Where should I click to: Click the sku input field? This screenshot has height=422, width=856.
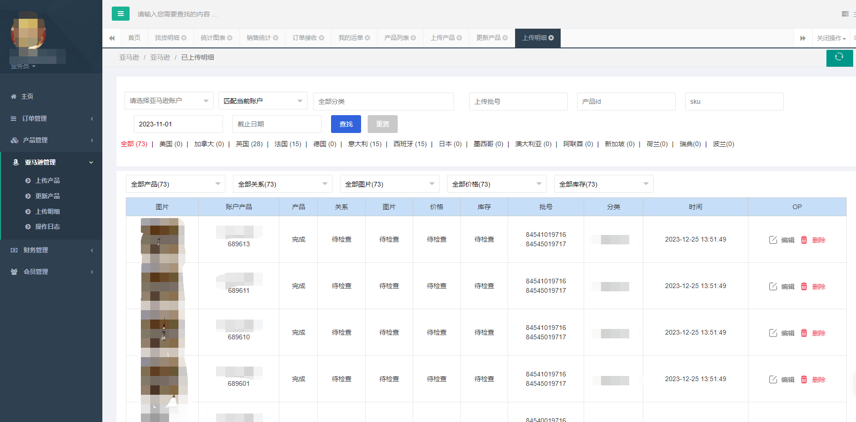tap(734, 102)
